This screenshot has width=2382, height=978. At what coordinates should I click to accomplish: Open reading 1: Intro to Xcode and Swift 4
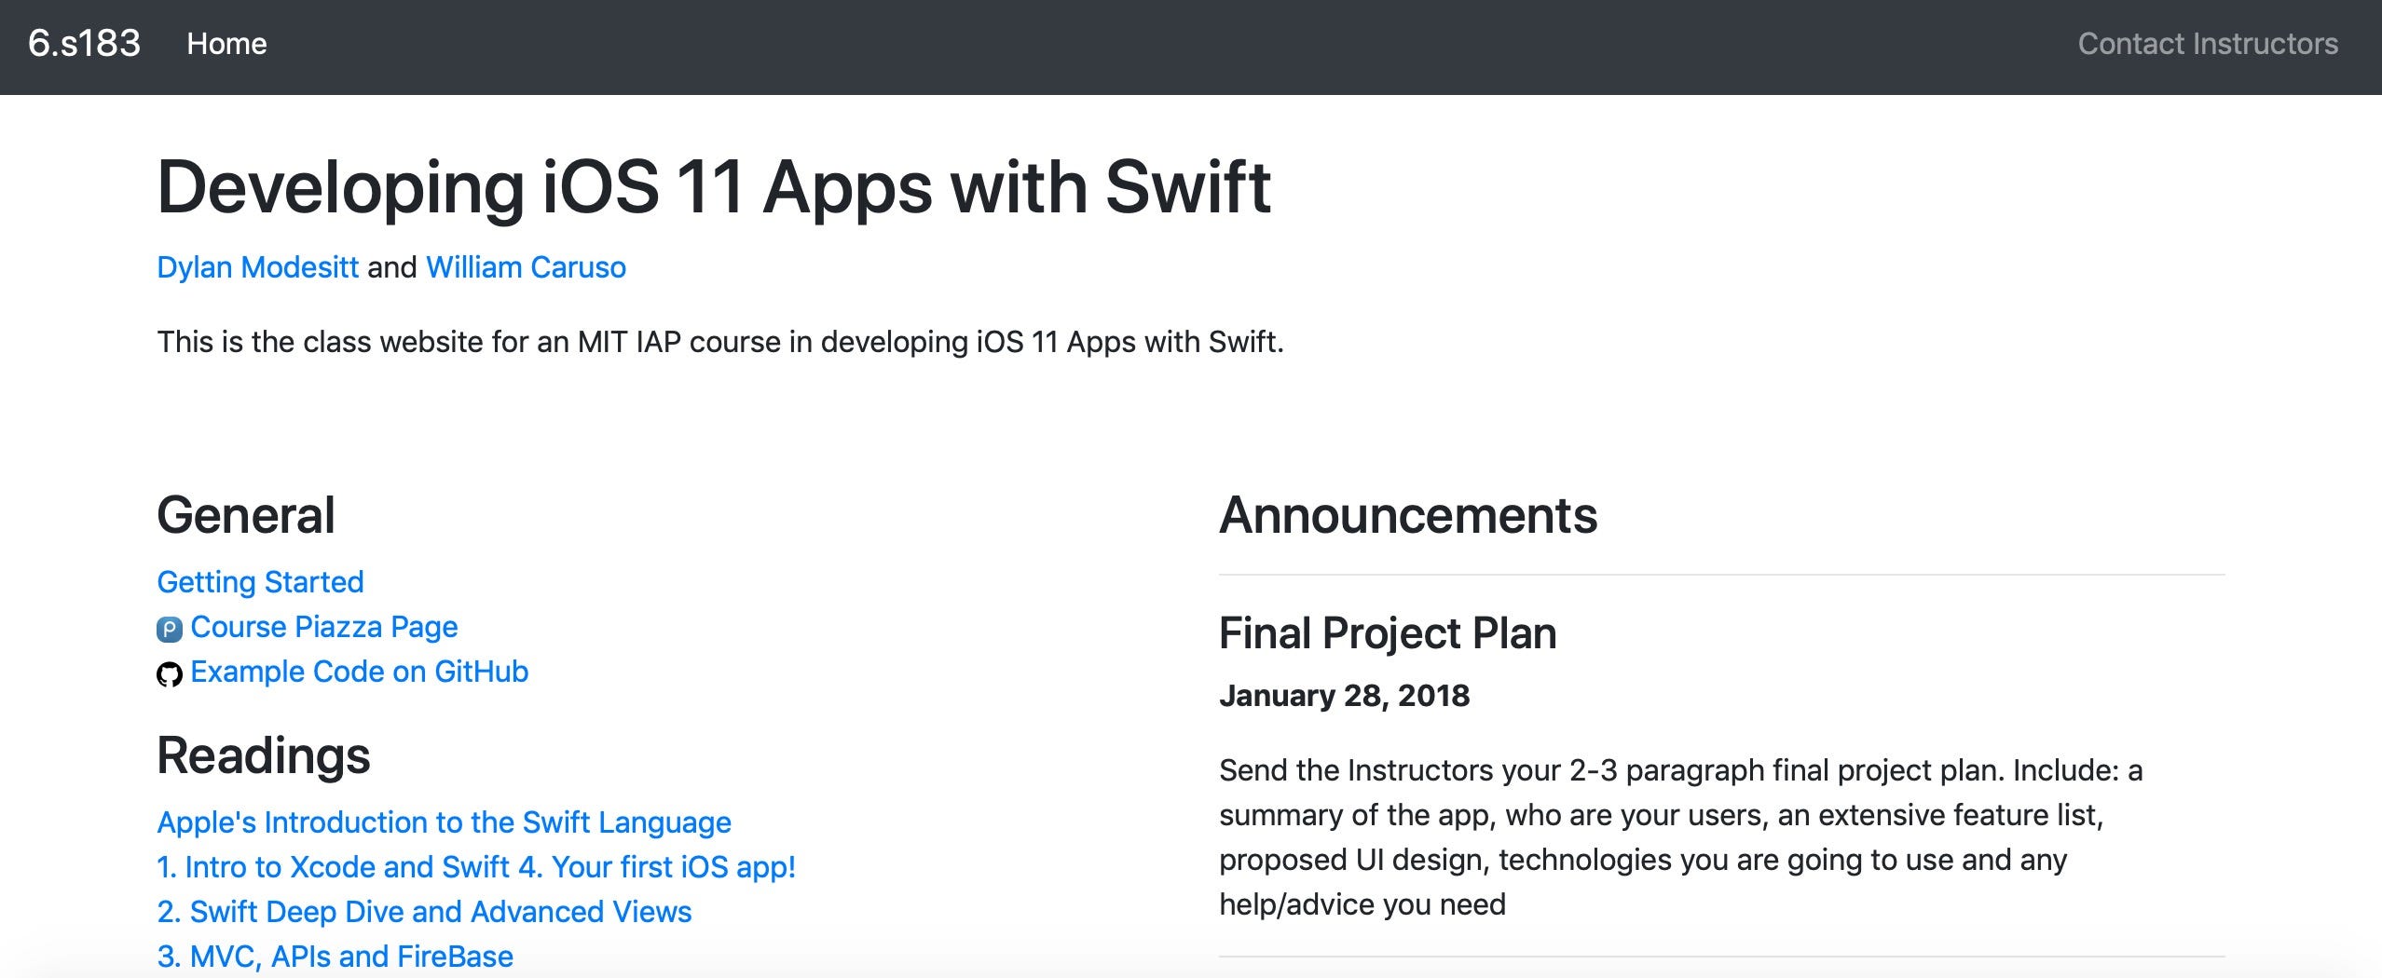476,867
